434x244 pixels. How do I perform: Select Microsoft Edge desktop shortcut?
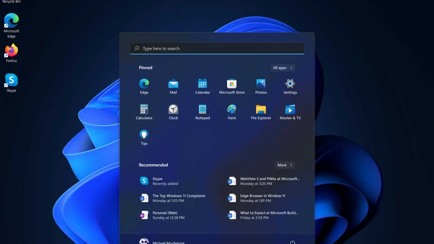click(12, 25)
